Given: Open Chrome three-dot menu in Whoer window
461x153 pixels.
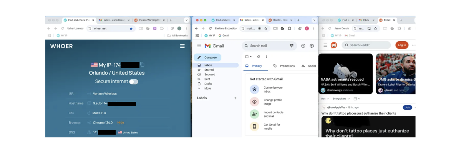Looking at the screenshot, I should [x=187, y=28].
